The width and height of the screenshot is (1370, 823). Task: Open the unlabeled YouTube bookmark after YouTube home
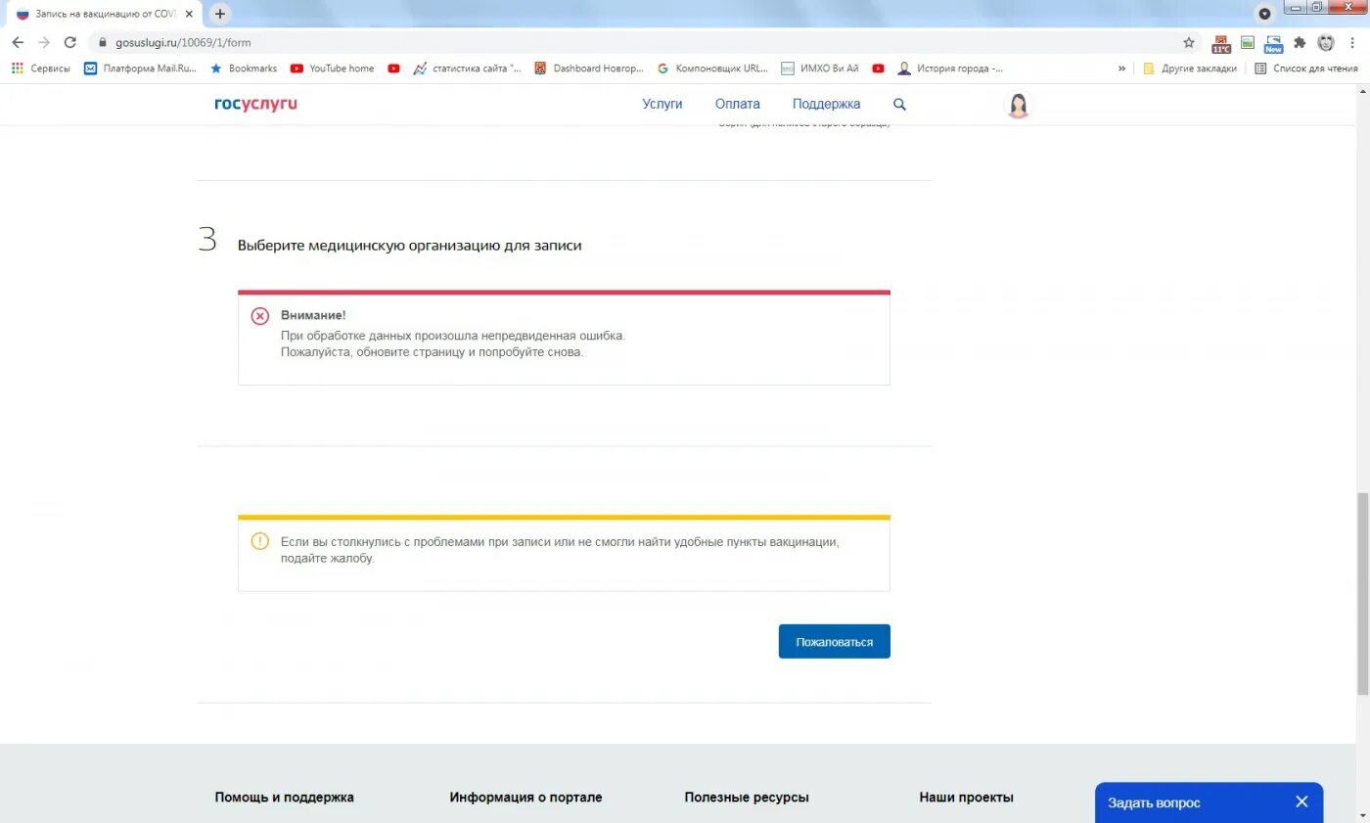pos(393,69)
